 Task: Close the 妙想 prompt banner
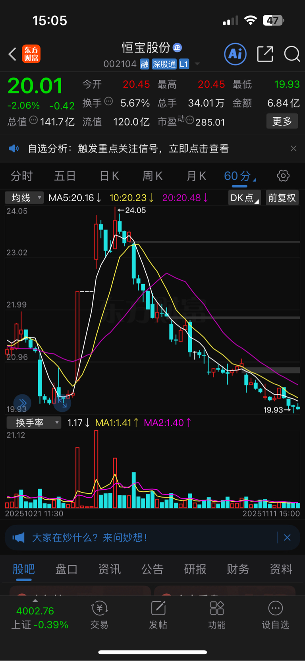click(287, 538)
